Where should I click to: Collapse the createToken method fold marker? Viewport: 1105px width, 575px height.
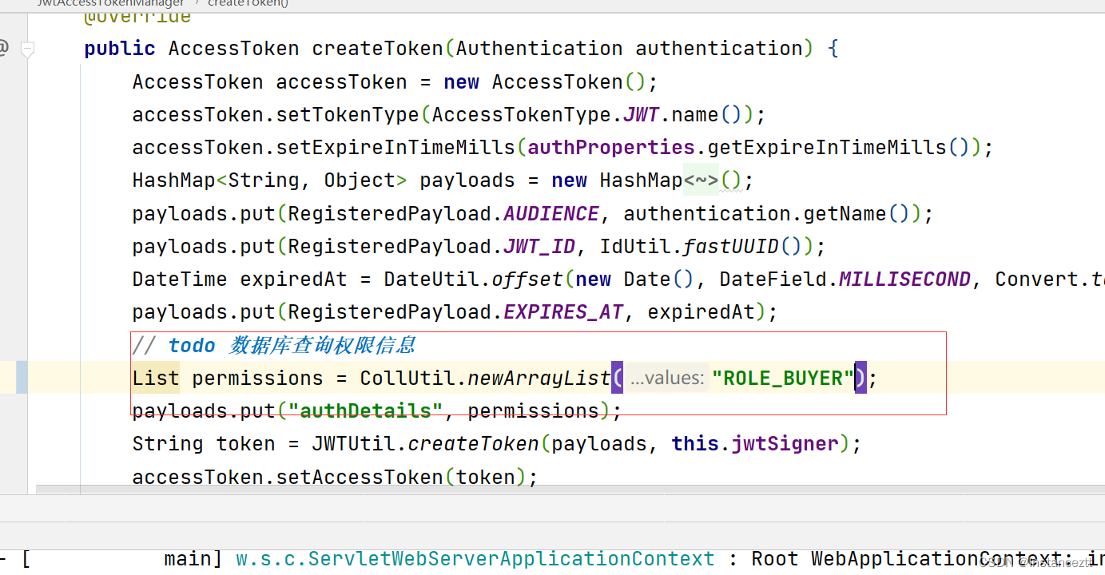tap(28, 50)
